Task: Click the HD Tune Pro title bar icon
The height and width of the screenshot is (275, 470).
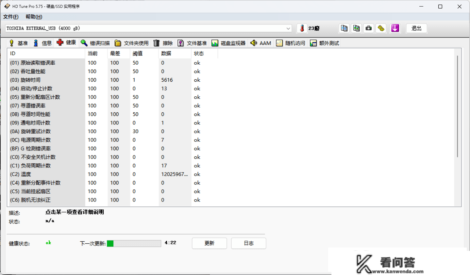Action: [x=7, y=6]
